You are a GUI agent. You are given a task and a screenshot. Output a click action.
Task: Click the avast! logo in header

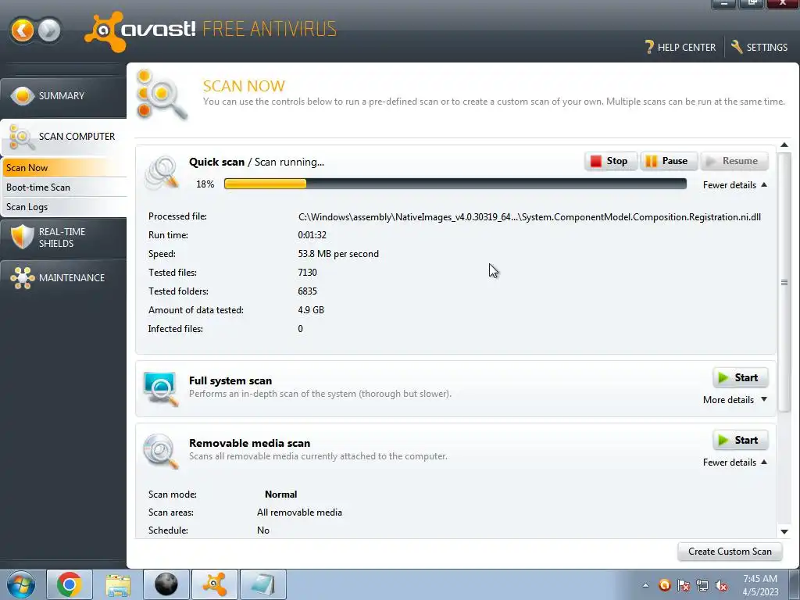[x=140, y=31]
